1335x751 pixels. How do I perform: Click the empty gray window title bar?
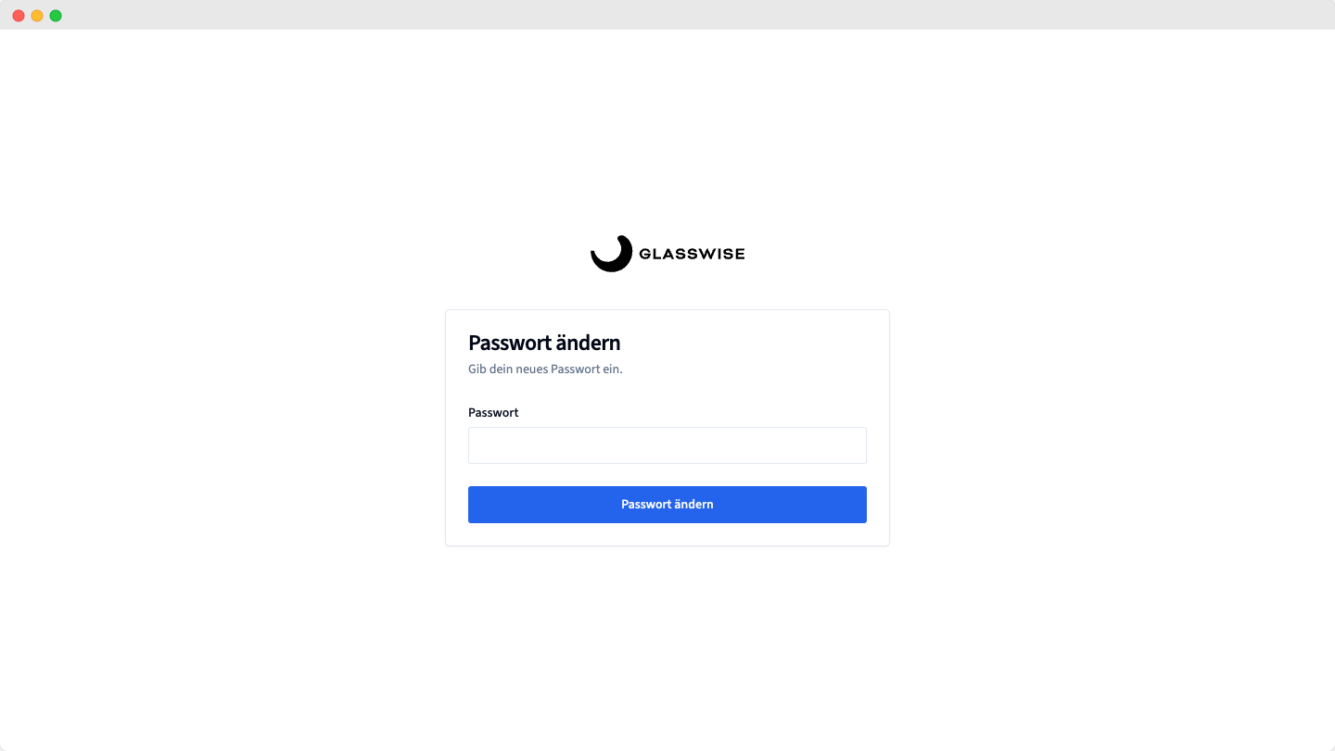point(667,15)
